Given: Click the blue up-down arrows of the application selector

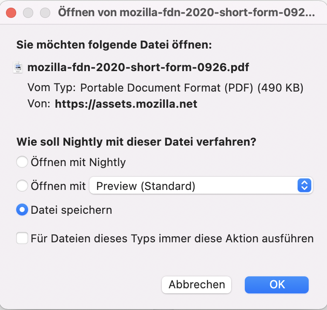Looking at the screenshot, I should click(x=304, y=186).
